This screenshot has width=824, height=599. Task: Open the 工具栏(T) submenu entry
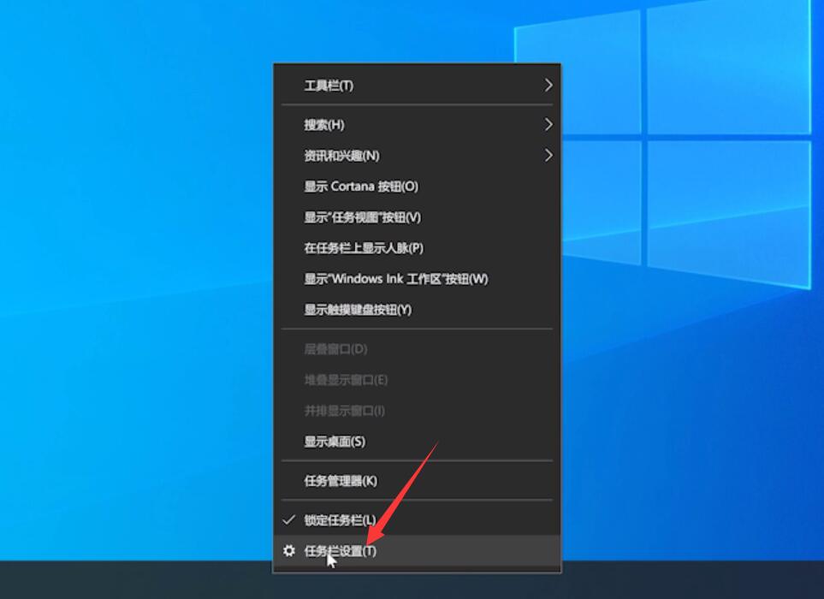418,85
